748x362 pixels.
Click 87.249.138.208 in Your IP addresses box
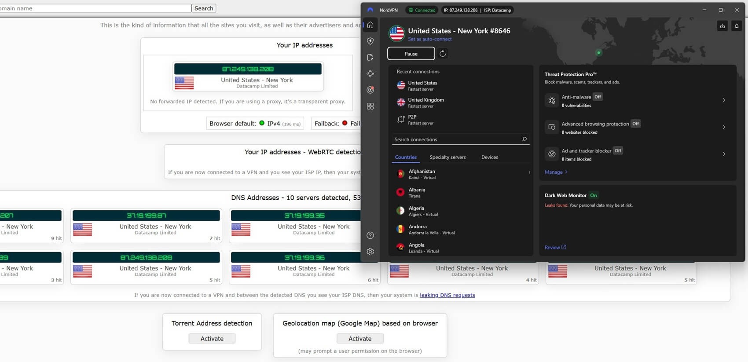pos(248,69)
